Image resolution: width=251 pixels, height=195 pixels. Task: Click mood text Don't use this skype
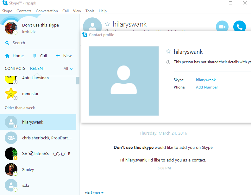40,25
